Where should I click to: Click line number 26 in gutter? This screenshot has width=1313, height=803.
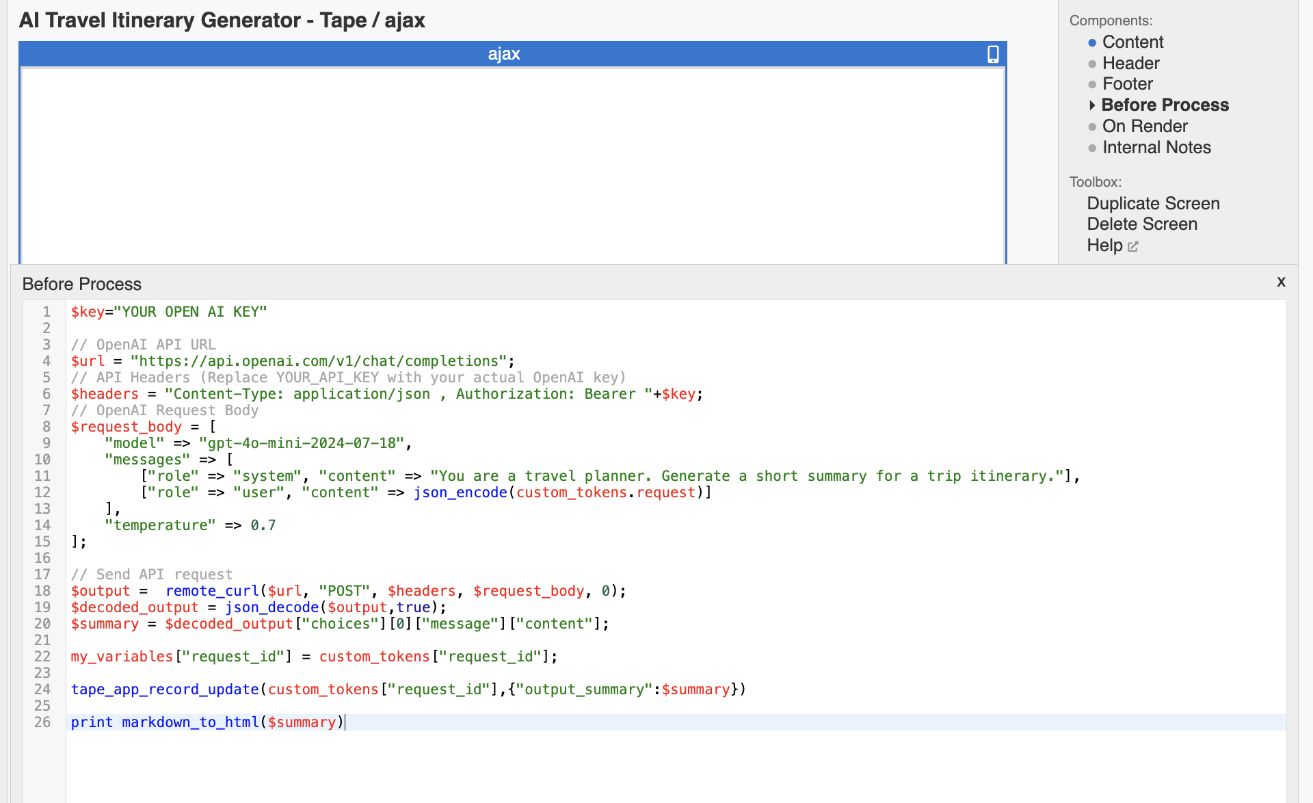pyautogui.click(x=42, y=722)
